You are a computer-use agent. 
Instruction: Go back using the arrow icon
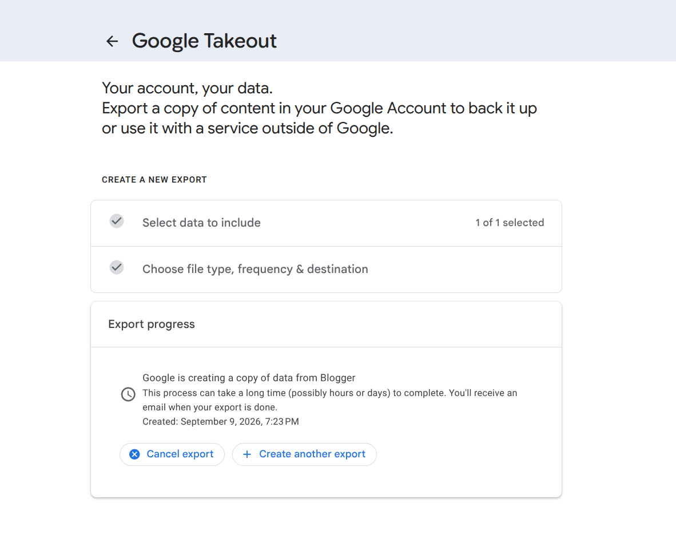[x=112, y=41]
